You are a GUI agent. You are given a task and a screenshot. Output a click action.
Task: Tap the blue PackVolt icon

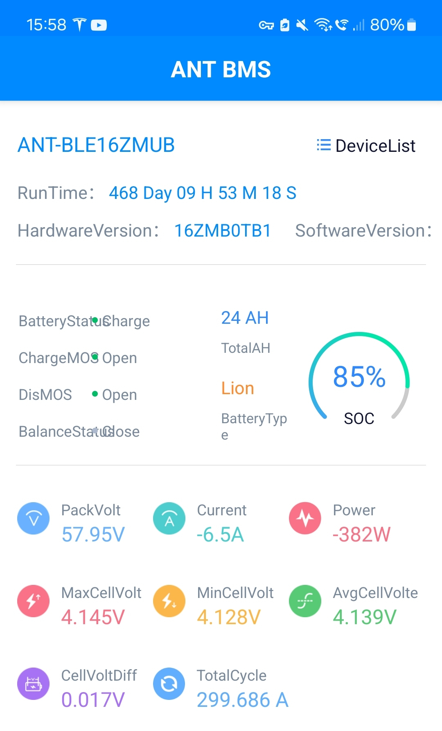click(x=34, y=518)
